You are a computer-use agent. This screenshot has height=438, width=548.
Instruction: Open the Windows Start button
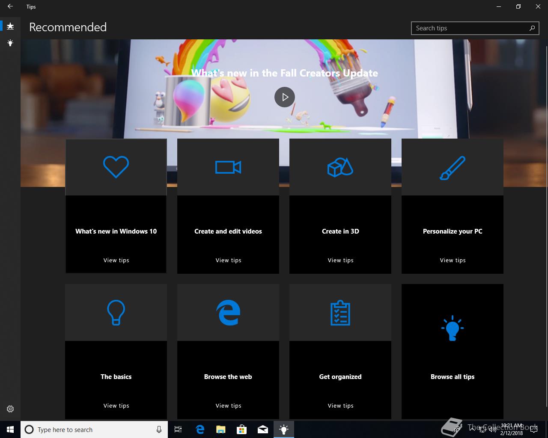click(x=10, y=429)
